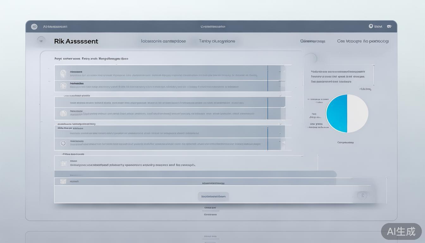Click the status dot icon in top-right title bar
The image size is (425, 243).
[371, 26]
